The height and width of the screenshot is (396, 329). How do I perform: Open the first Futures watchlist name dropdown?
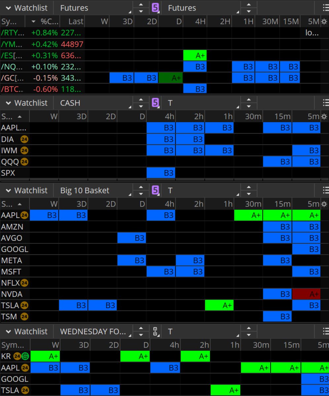coord(93,8)
